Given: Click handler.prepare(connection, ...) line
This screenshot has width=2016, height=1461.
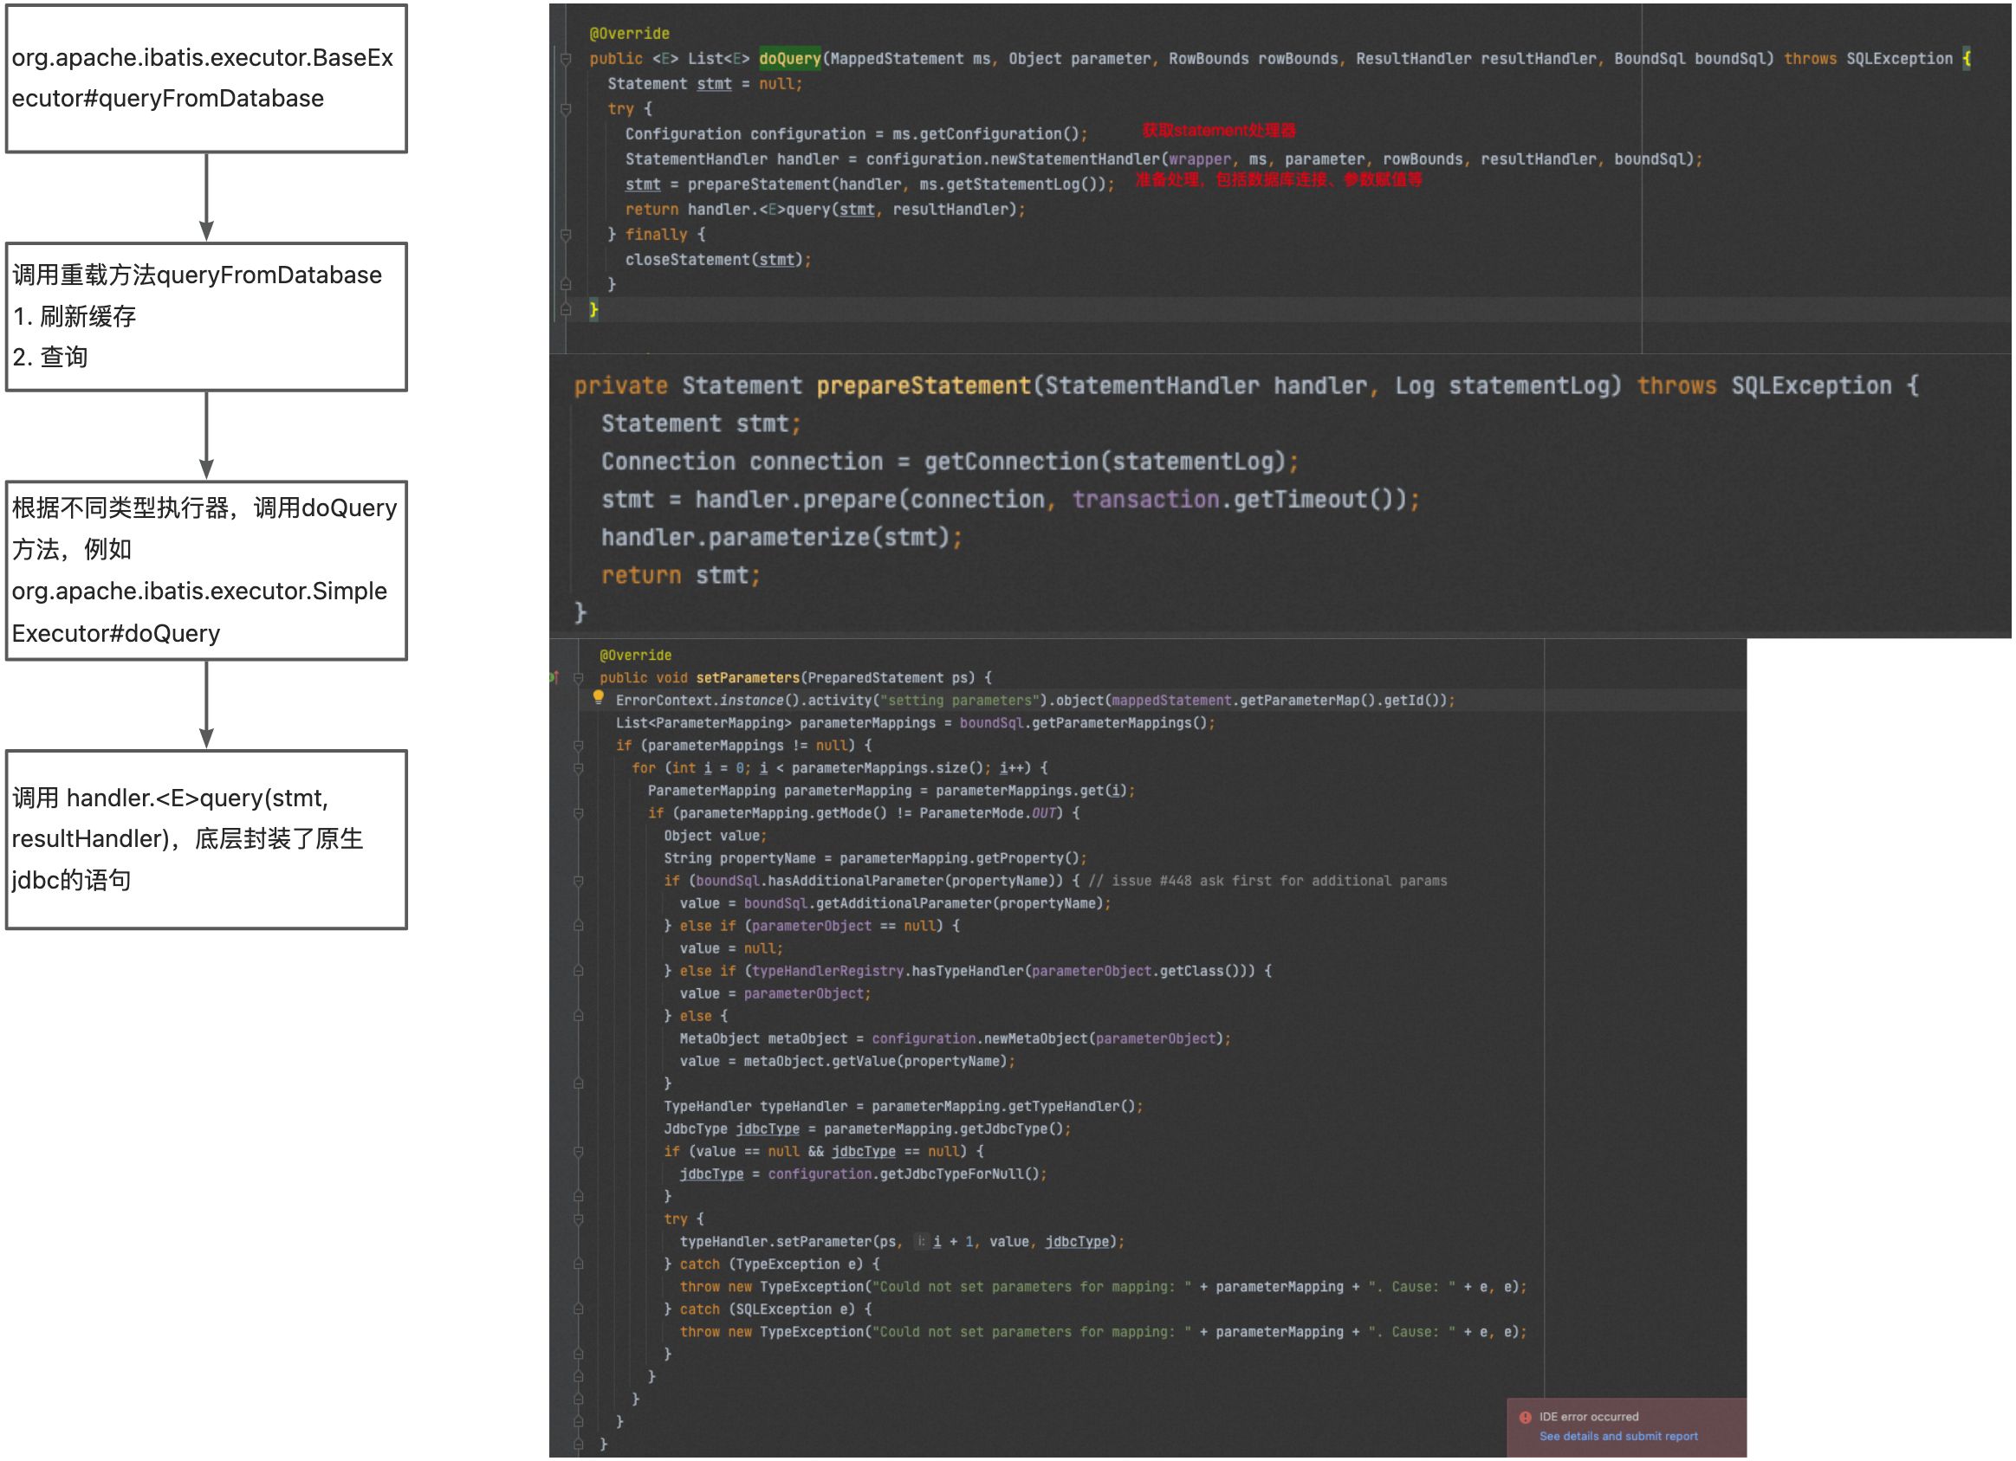Looking at the screenshot, I should 1011,501.
